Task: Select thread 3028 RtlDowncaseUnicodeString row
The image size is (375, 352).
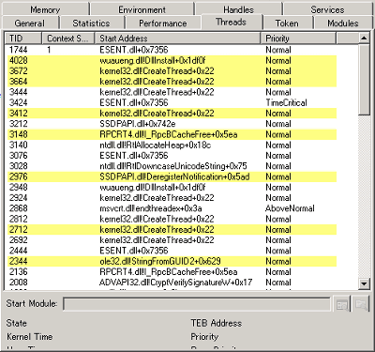Action: pos(172,166)
